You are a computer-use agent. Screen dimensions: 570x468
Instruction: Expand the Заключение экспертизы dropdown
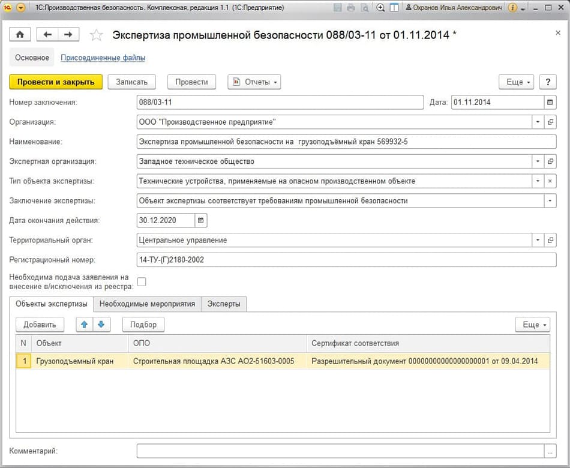tap(550, 201)
